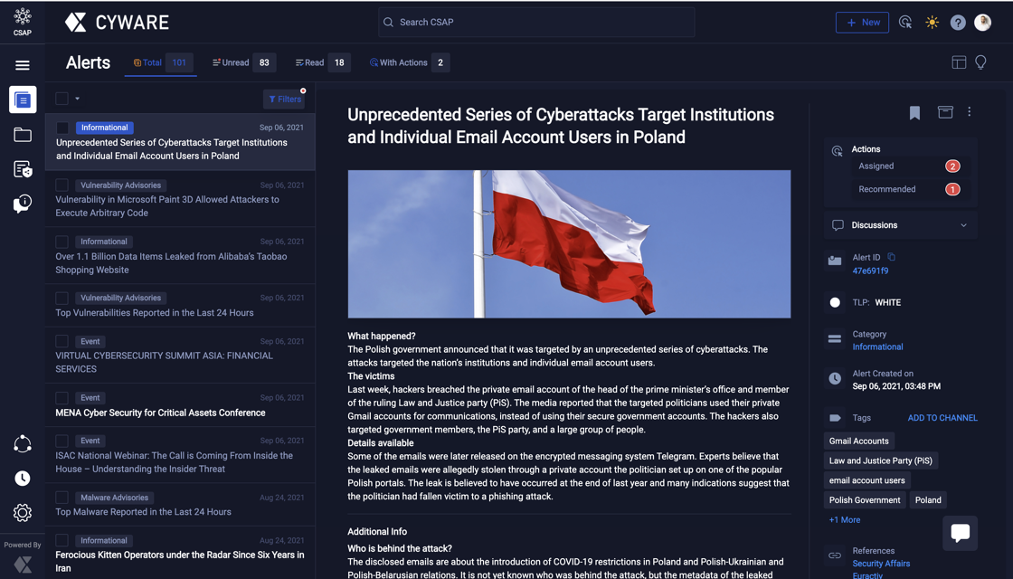Check the box for Microsoft Paint 3D alert
The image size is (1013, 579).
coord(62,185)
